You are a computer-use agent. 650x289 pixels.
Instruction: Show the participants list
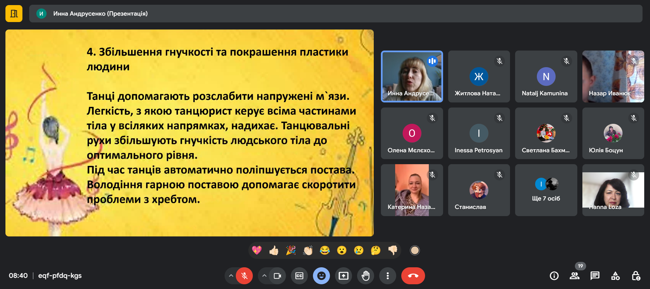tap(575, 276)
